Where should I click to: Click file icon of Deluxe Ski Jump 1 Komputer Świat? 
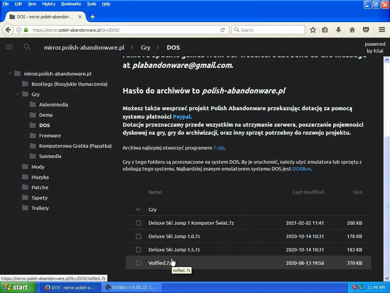pos(139,223)
